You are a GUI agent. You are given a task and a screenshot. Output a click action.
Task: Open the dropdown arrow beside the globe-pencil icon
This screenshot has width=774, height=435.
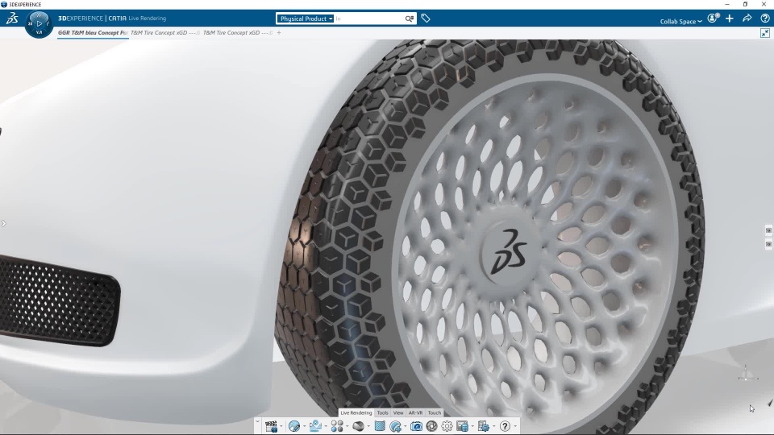click(305, 426)
